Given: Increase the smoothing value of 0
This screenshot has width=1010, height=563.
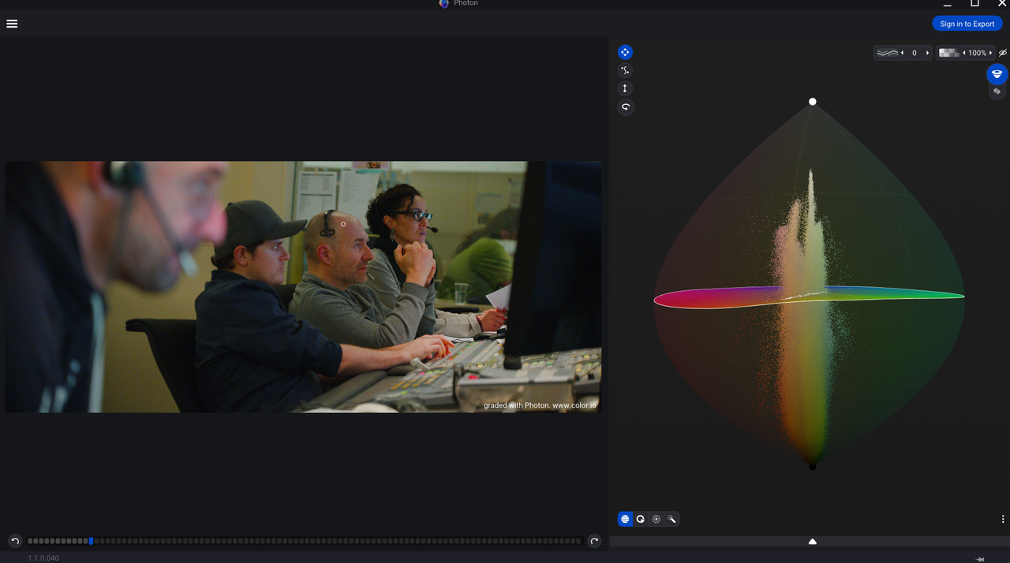Looking at the screenshot, I should tap(927, 53).
